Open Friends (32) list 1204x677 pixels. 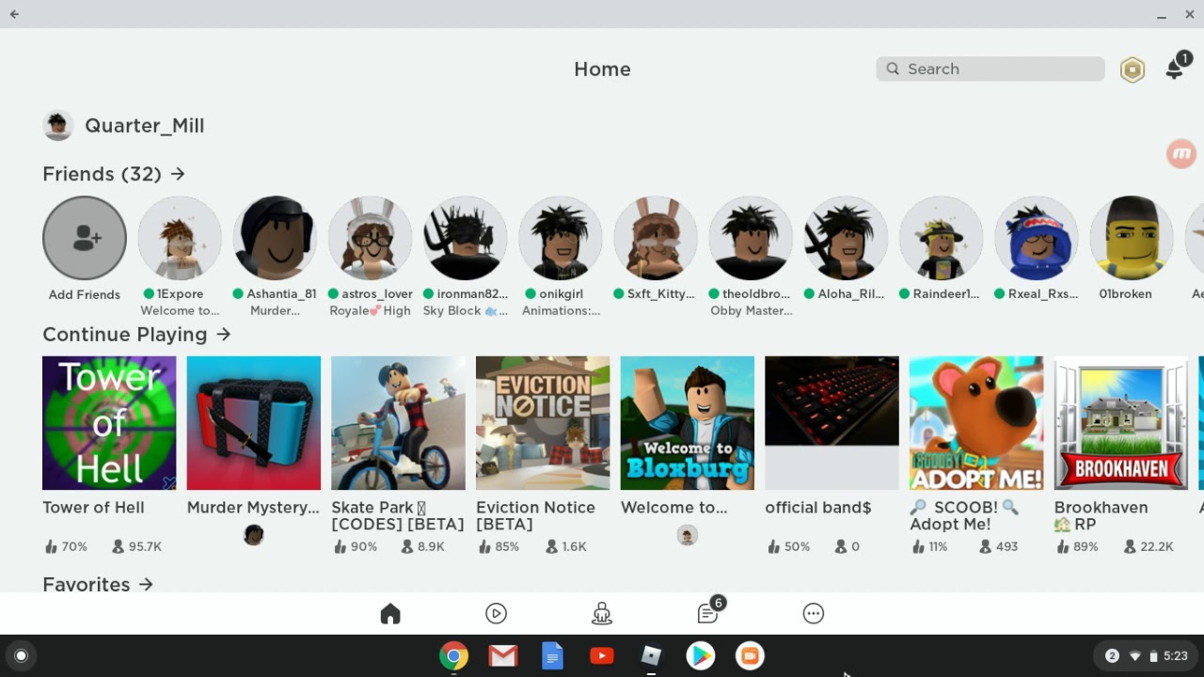click(114, 174)
